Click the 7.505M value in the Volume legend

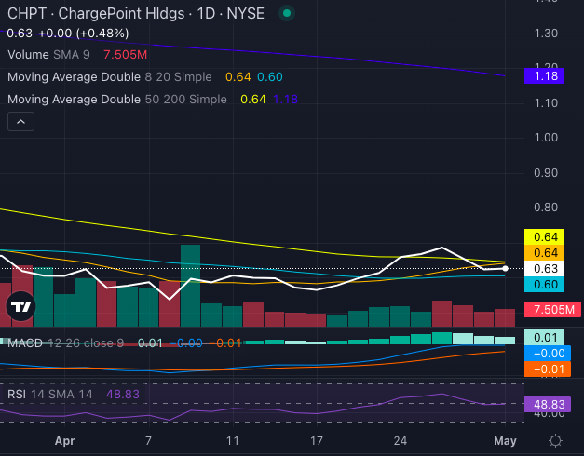125,55
